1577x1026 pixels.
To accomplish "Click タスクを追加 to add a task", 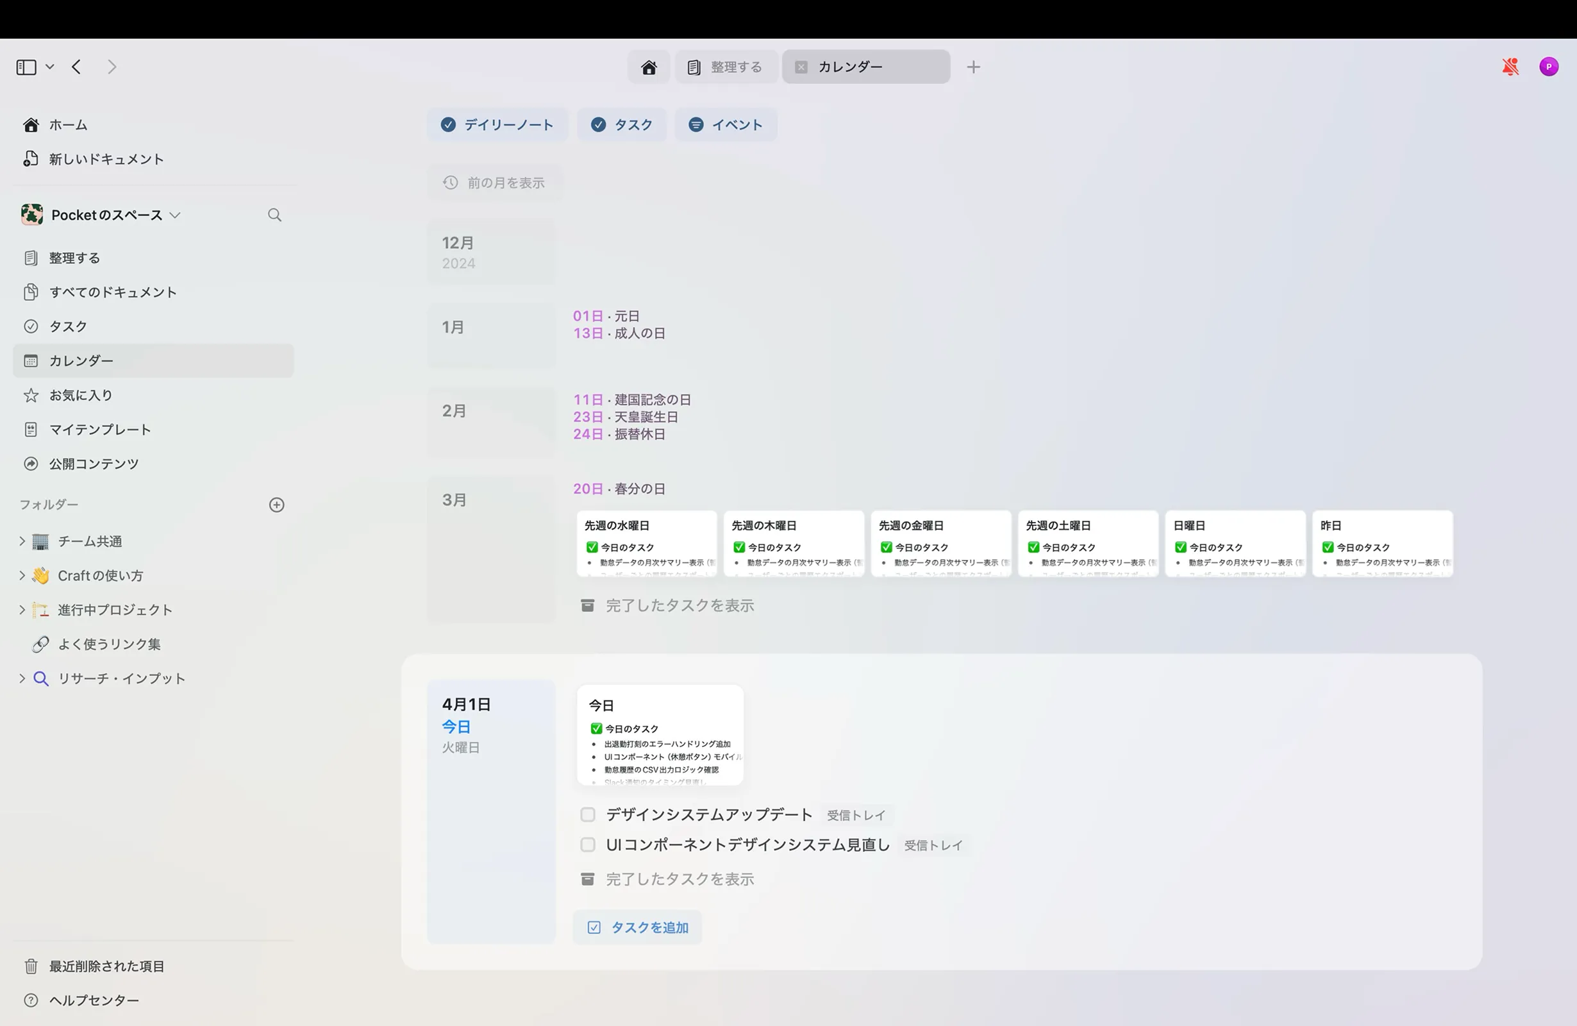I will [637, 927].
